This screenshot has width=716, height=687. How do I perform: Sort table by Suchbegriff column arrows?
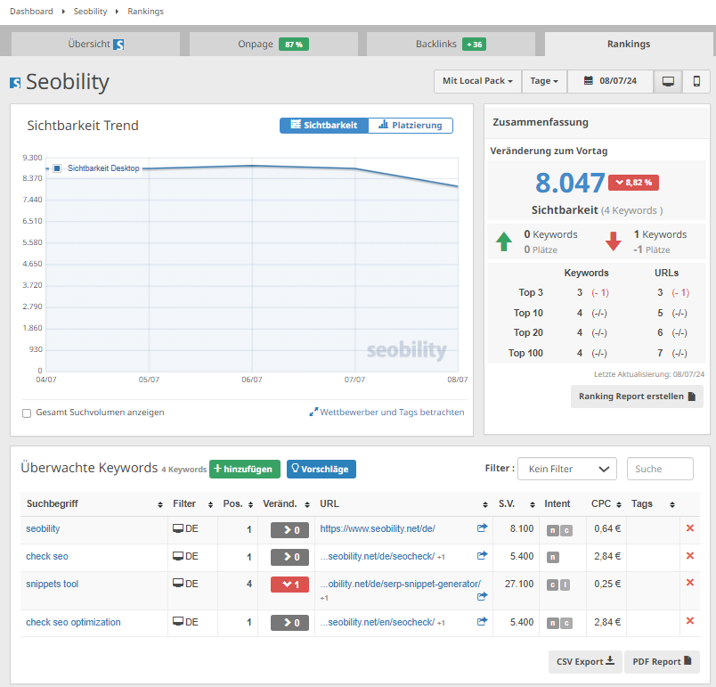pos(159,504)
